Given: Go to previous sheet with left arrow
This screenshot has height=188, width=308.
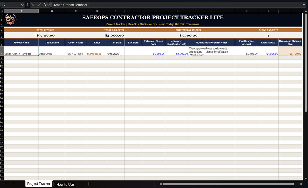Looking at the screenshot, I should (5, 184).
